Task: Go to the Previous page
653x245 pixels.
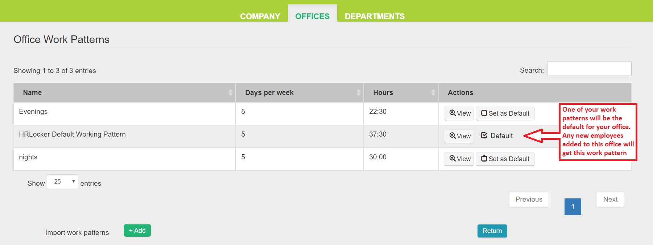Action: point(529,199)
